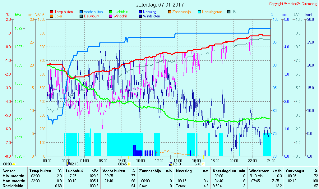The height and width of the screenshot is (189, 319).
Task: Click the chart title zaterdag, 07-01-2017
Action: pos(160,5)
